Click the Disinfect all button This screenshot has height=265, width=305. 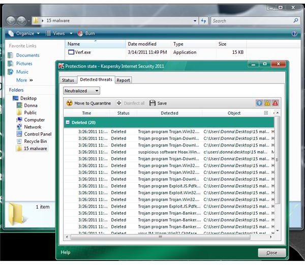pos(130,103)
